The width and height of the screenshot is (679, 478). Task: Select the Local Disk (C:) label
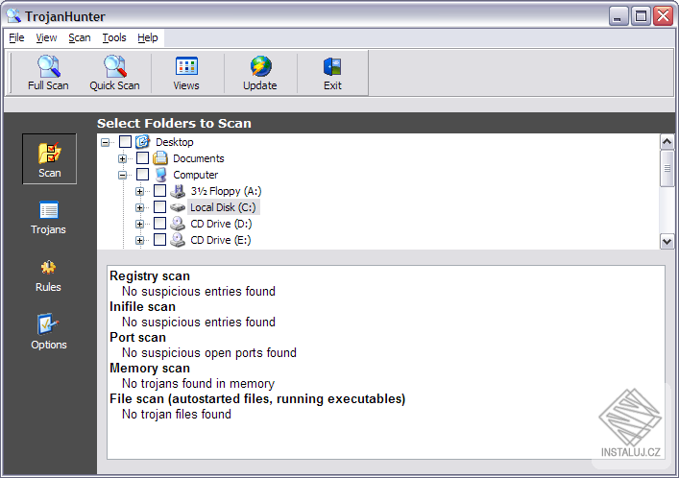[224, 207]
